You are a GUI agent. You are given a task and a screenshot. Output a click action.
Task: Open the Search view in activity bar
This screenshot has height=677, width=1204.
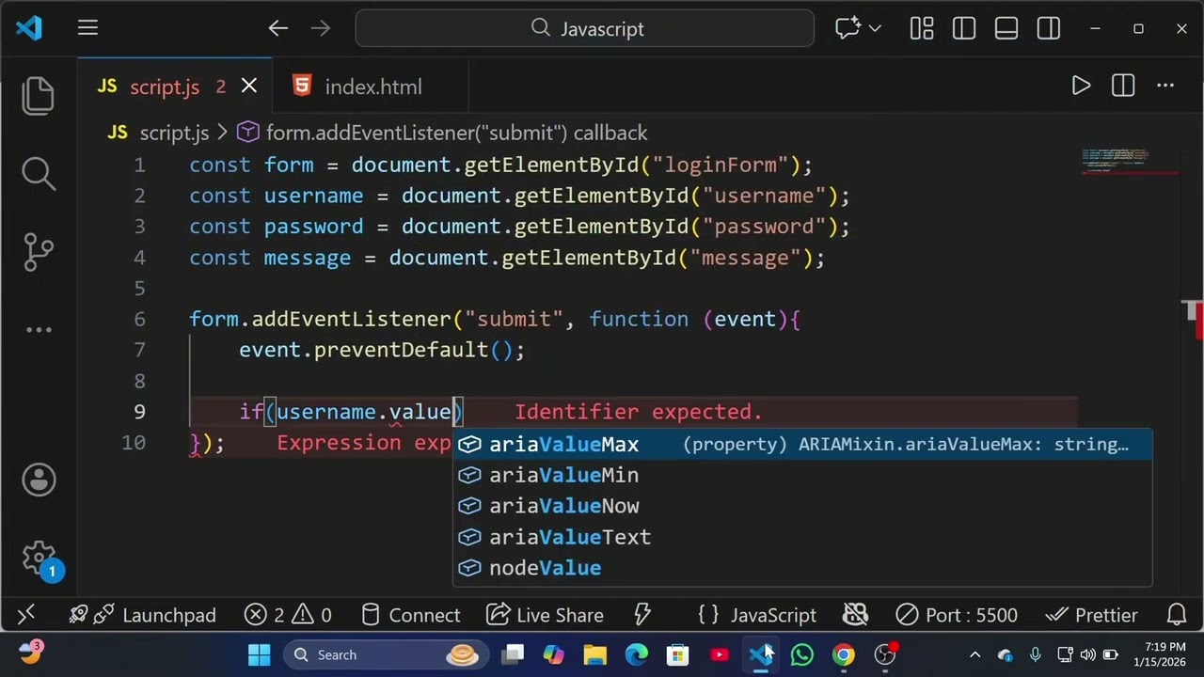pyautogui.click(x=39, y=173)
